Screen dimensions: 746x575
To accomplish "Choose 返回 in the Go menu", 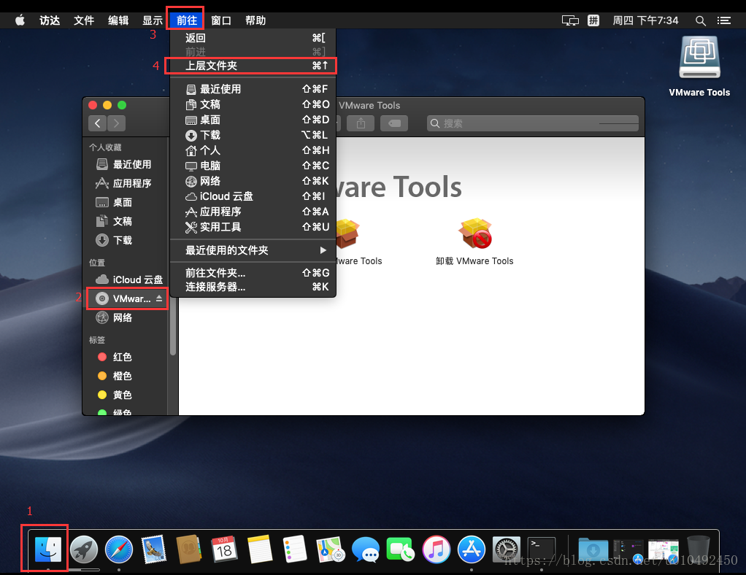I will [253, 38].
